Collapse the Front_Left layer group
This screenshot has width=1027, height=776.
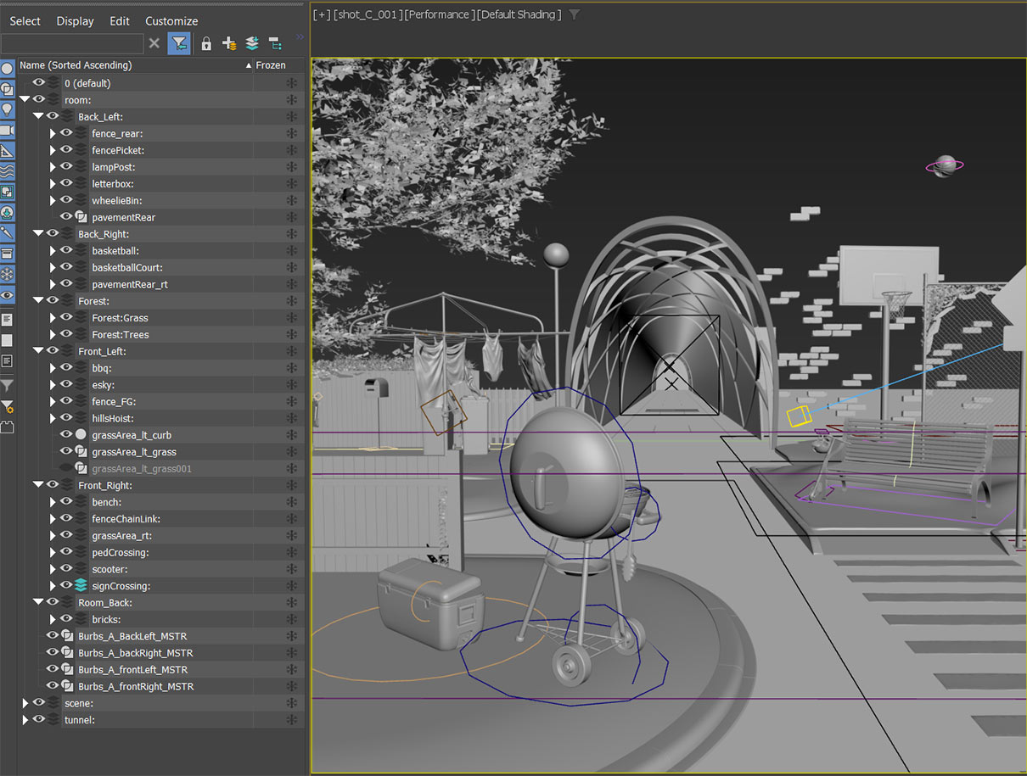pyautogui.click(x=38, y=351)
